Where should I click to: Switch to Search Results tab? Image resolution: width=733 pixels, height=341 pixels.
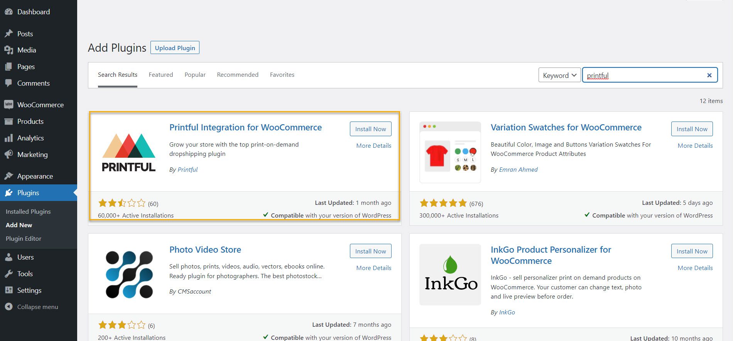(118, 75)
